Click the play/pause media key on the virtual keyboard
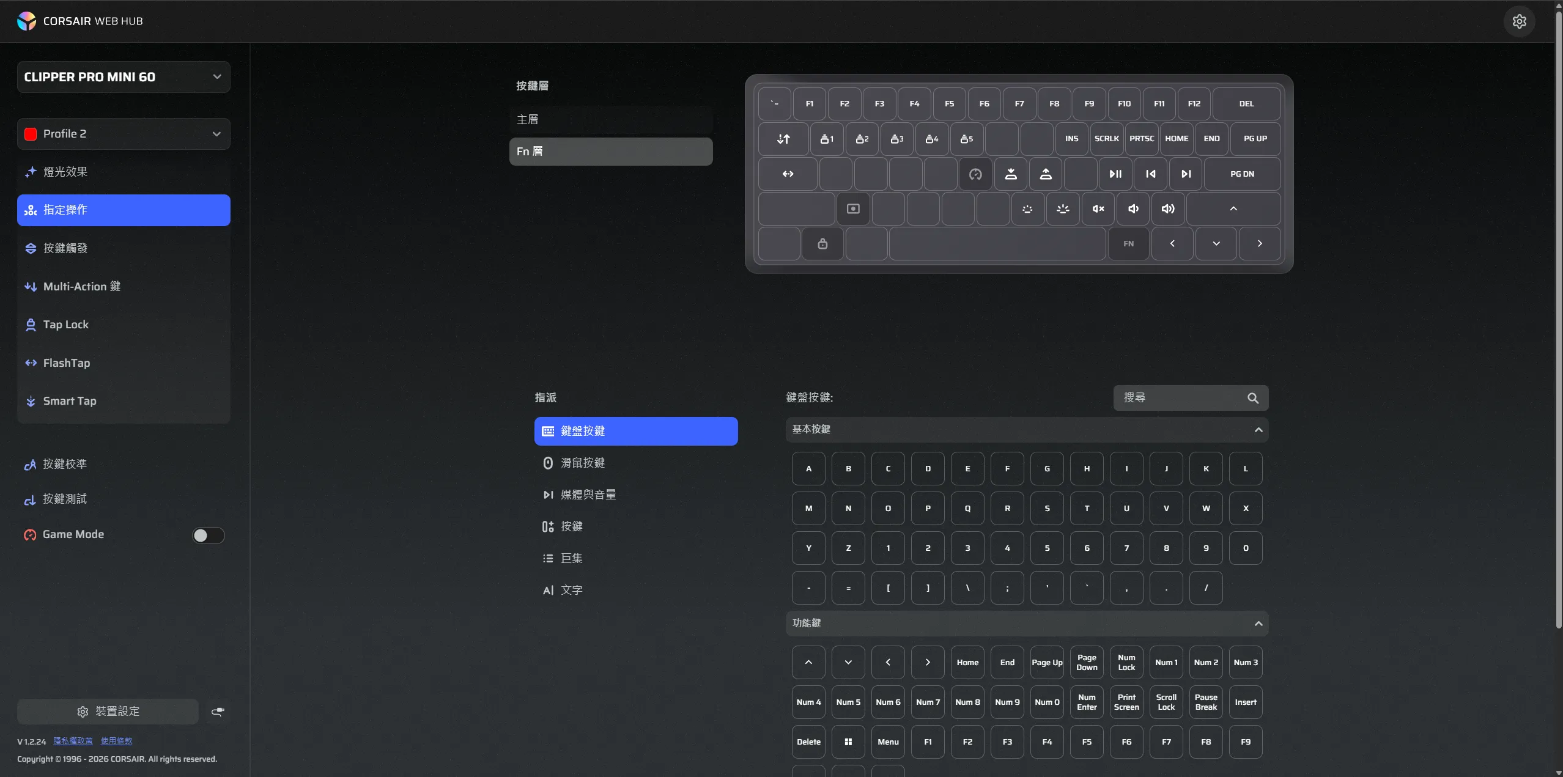This screenshot has height=777, width=1563. pos(1115,174)
